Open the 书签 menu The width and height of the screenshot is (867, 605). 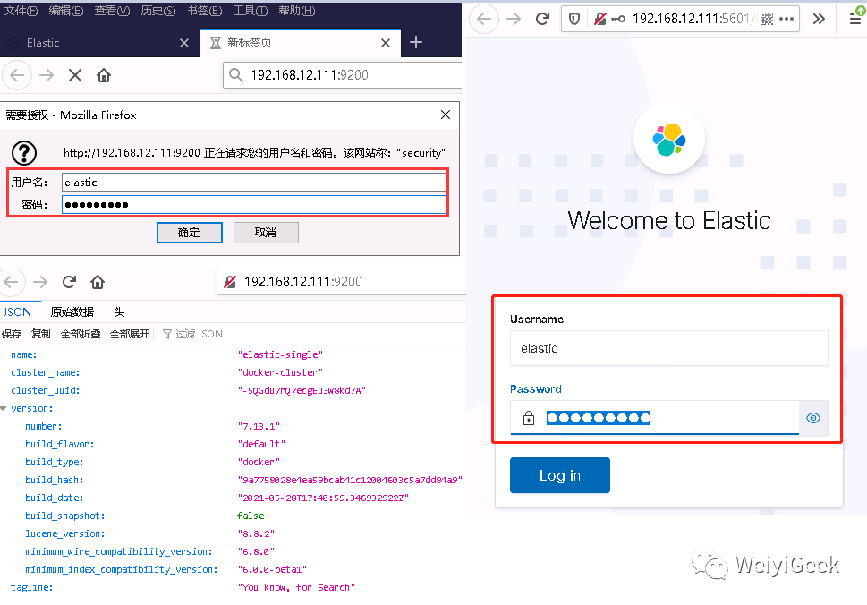tap(205, 11)
